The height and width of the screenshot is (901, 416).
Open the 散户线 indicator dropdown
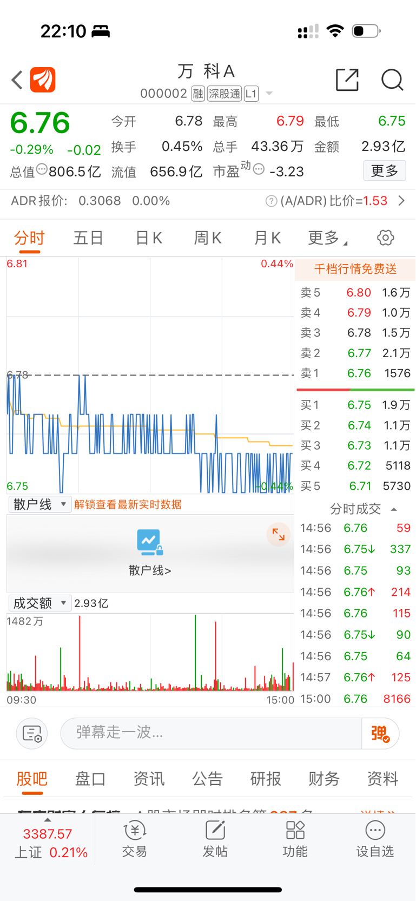[40, 504]
